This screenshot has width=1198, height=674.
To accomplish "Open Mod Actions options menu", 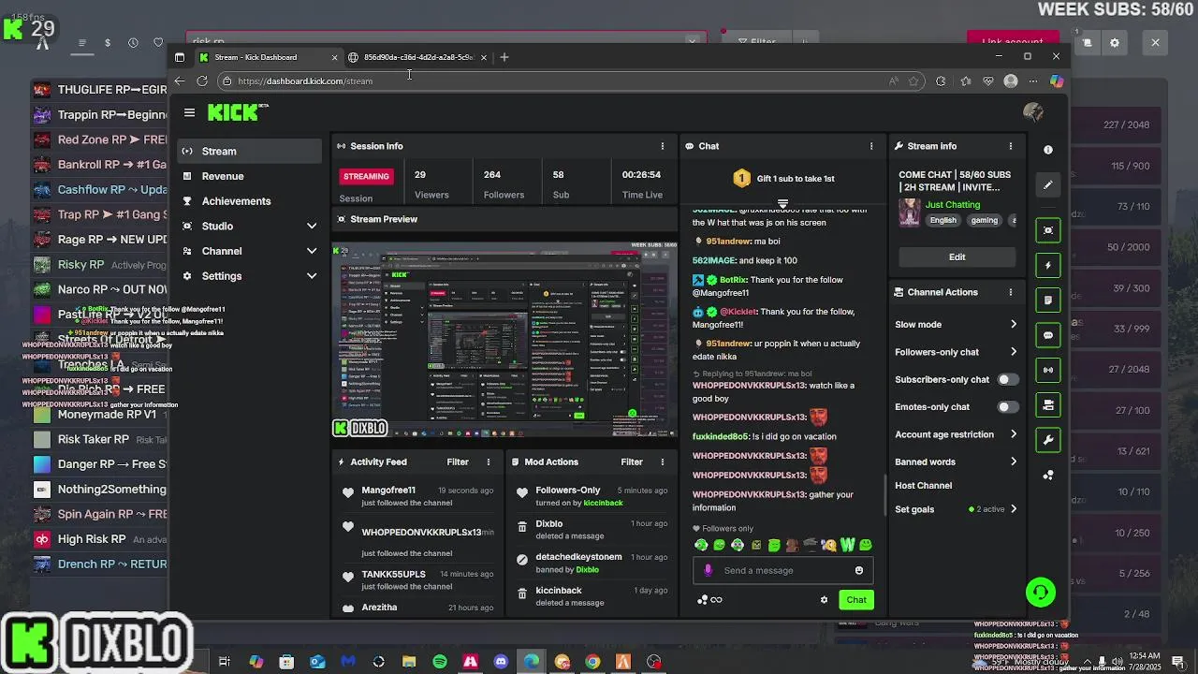I will tap(662, 462).
